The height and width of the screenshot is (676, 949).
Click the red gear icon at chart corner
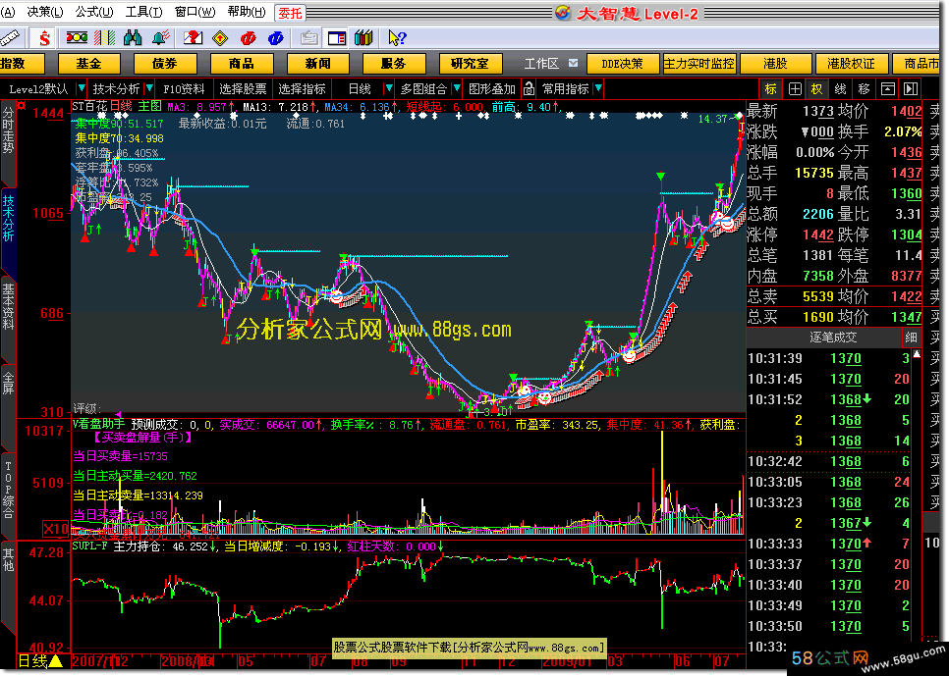22,106
